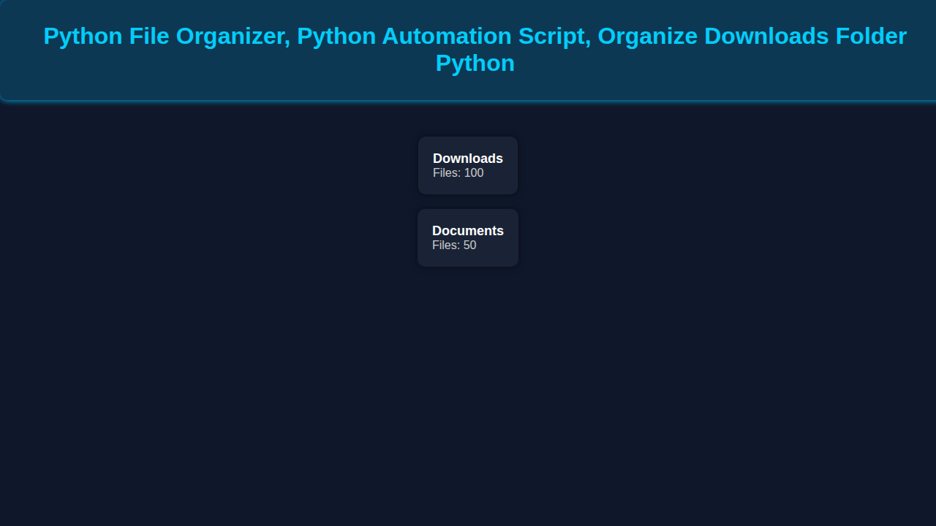This screenshot has width=936, height=526.
Task: Enable the header section highlight
Action: click(x=468, y=50)
